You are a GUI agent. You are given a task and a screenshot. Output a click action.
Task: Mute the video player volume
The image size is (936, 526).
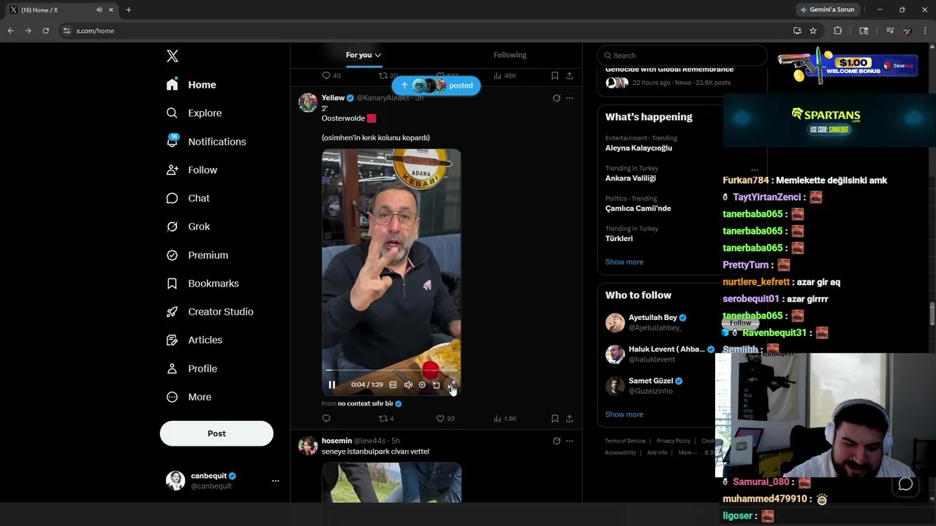pyautogui.click(x=408, y=385)
